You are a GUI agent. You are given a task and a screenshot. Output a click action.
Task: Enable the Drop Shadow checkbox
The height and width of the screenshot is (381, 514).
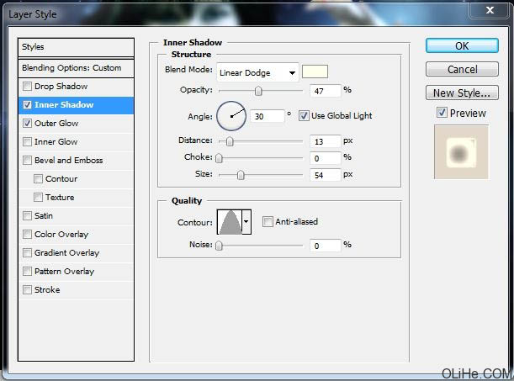point(29,87)
